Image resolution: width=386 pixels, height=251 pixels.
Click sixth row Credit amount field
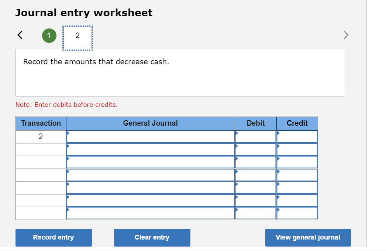click(297, 200)
